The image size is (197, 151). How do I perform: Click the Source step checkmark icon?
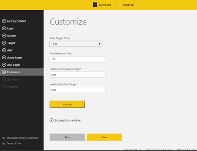click(x=4, y=36)
